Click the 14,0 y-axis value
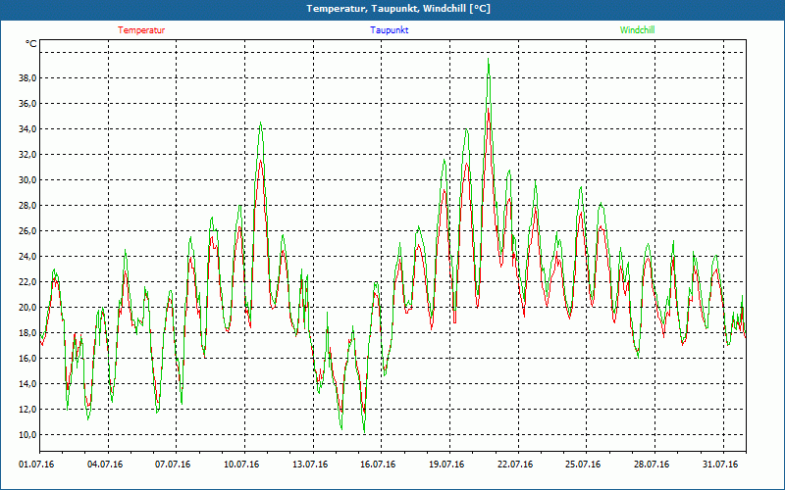The image size is (785, 490). (27, 384)
